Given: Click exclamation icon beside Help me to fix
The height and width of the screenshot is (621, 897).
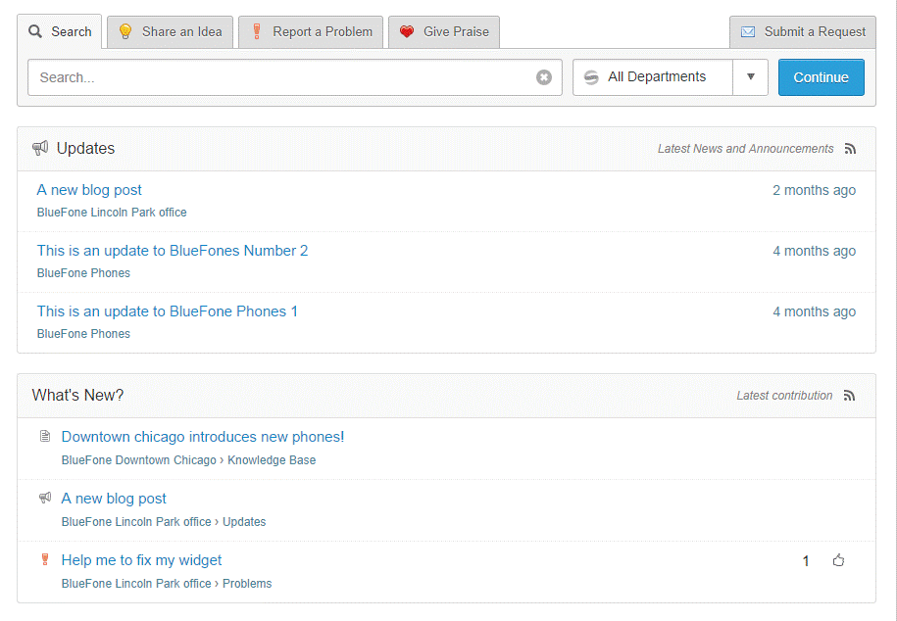Looking at the screenshot, I should click(x=45, y=560).
